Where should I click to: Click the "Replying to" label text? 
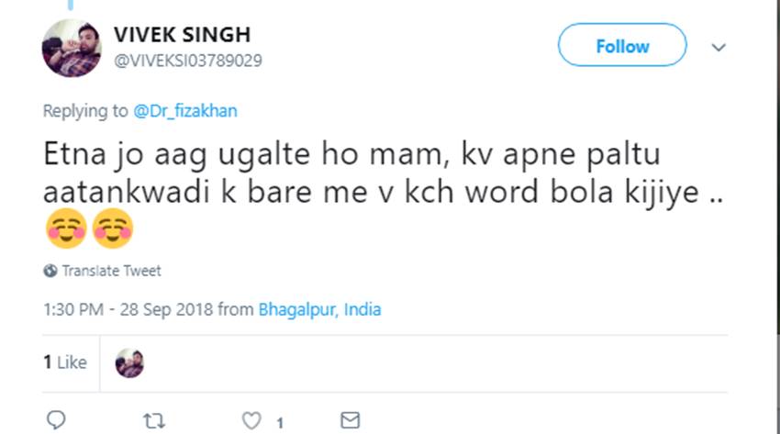pos(85,111)
